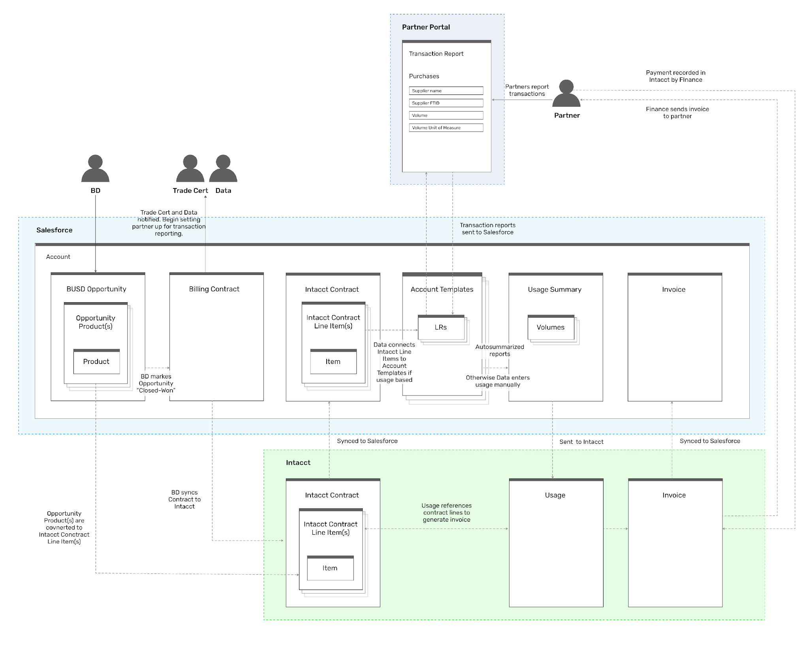Click the 'Transaction reports sent to Salesforce' label

point(487,229)
